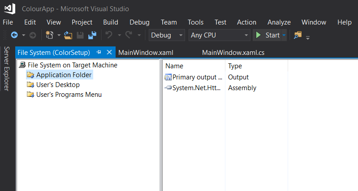
Task: Select the User's Programs Menu tree item
Action: (x=69, y=94)
